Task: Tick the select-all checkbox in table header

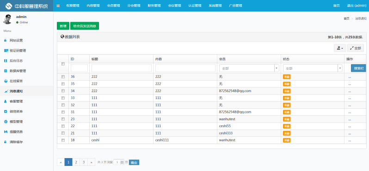Action: [63, 64]
